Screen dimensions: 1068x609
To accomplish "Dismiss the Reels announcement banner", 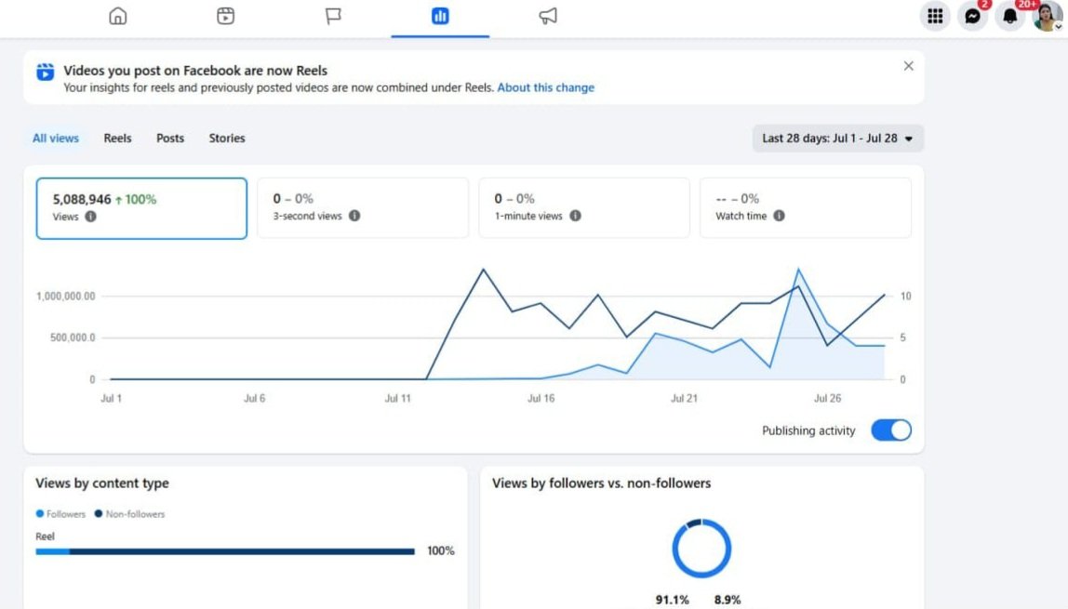I will pos(908,66).
